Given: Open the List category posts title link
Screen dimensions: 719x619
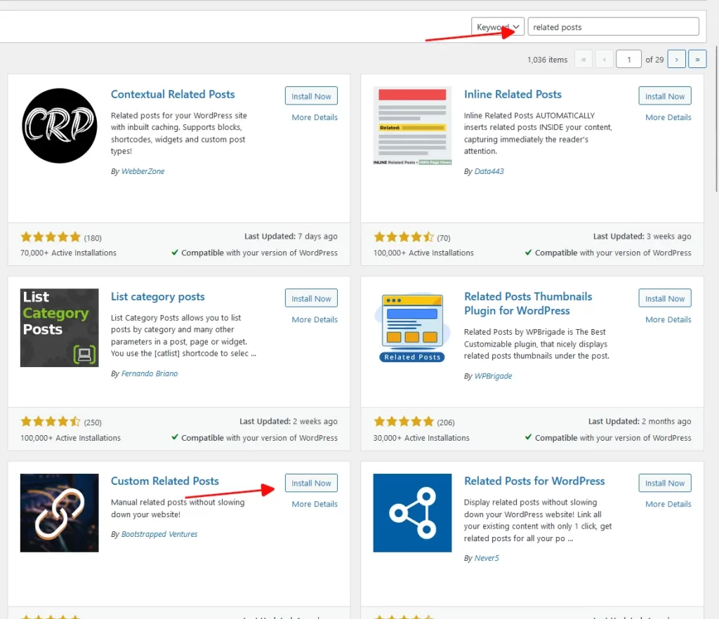Looking at the screenshot, I should click(158, 297).
